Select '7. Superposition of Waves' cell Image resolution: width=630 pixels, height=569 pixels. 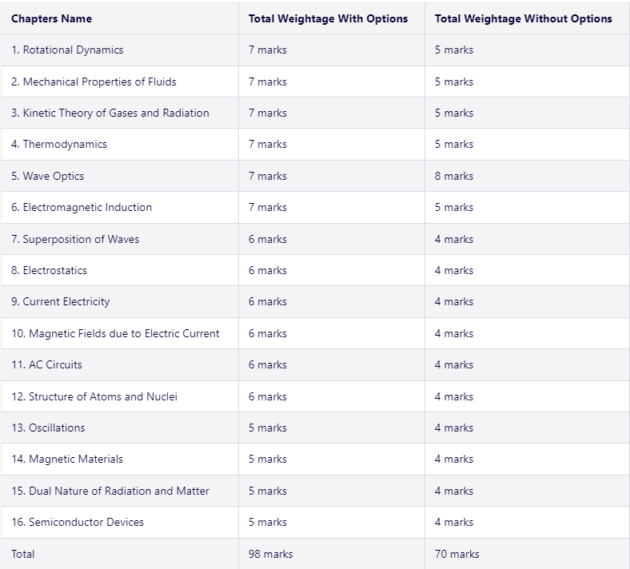tap(75, 239)
